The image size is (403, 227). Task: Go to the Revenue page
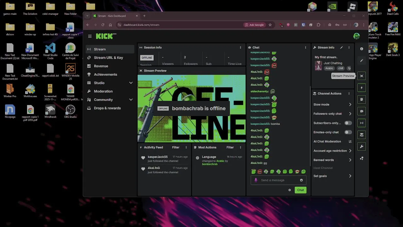point(110,66)
